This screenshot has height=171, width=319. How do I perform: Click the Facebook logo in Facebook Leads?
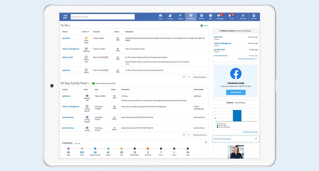(x=236, y=74)
